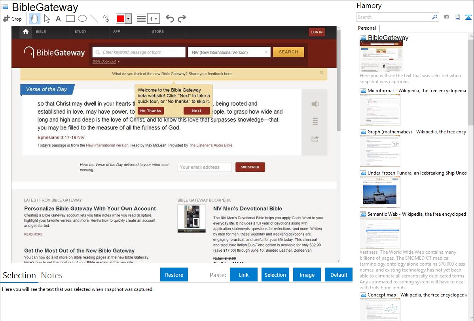
Task: Open the NIV version dropdown
Action: click(x=229, y=52)
